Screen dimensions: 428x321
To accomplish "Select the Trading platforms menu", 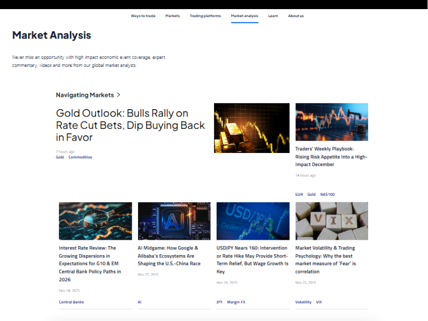I will [x=205, y=16].
